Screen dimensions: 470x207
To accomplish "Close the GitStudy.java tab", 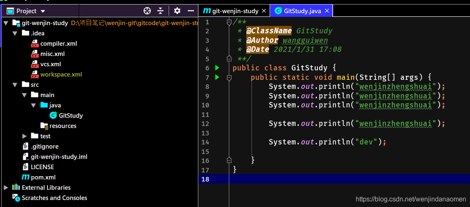I will (x=327, y=11).
